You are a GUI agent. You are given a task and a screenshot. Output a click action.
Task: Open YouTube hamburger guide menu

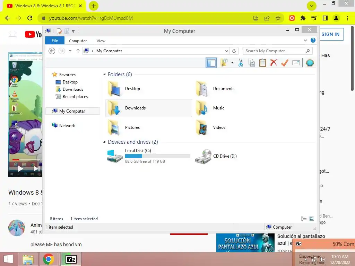pos(12,34)
